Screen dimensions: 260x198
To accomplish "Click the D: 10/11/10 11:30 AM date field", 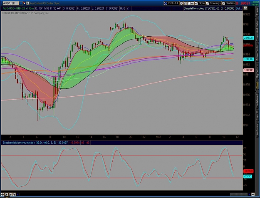I will [48, 8].
